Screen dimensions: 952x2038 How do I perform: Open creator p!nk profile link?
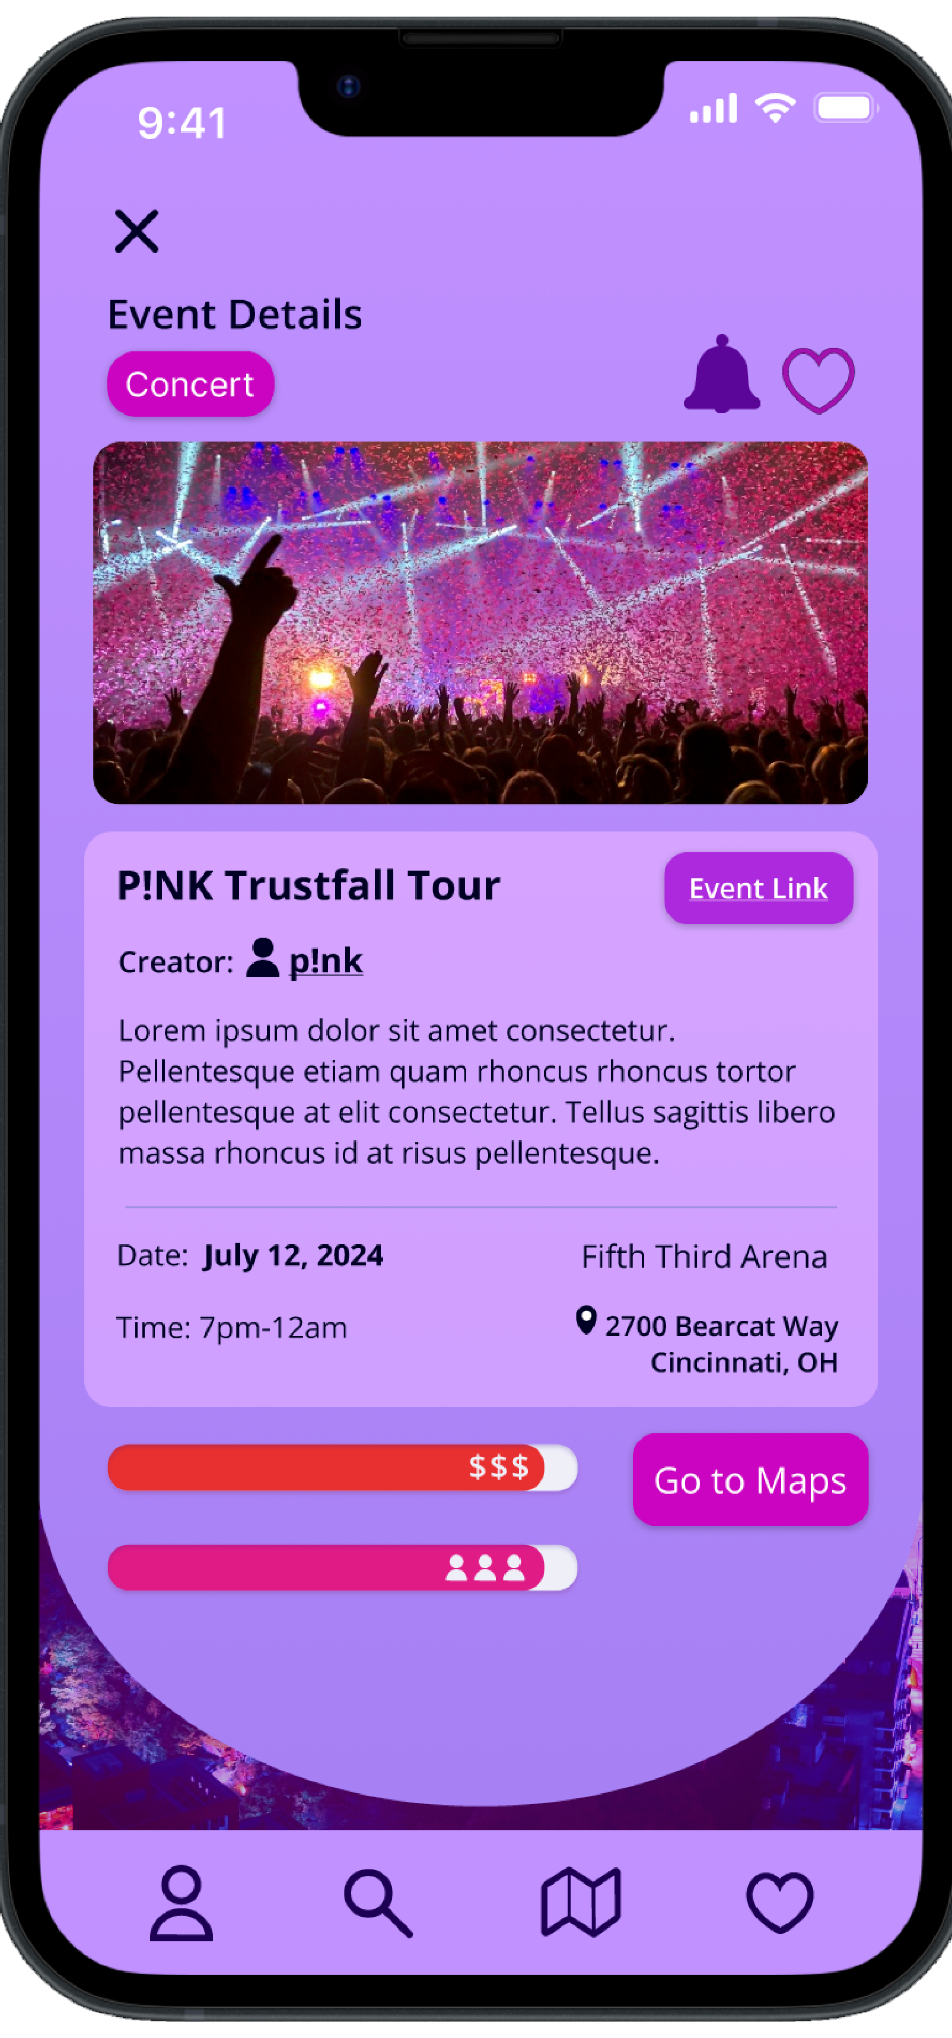tap(326, 961)
